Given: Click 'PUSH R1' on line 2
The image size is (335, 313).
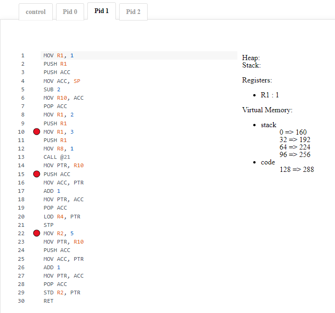Looking at the screenshot, I should (55, 64).
